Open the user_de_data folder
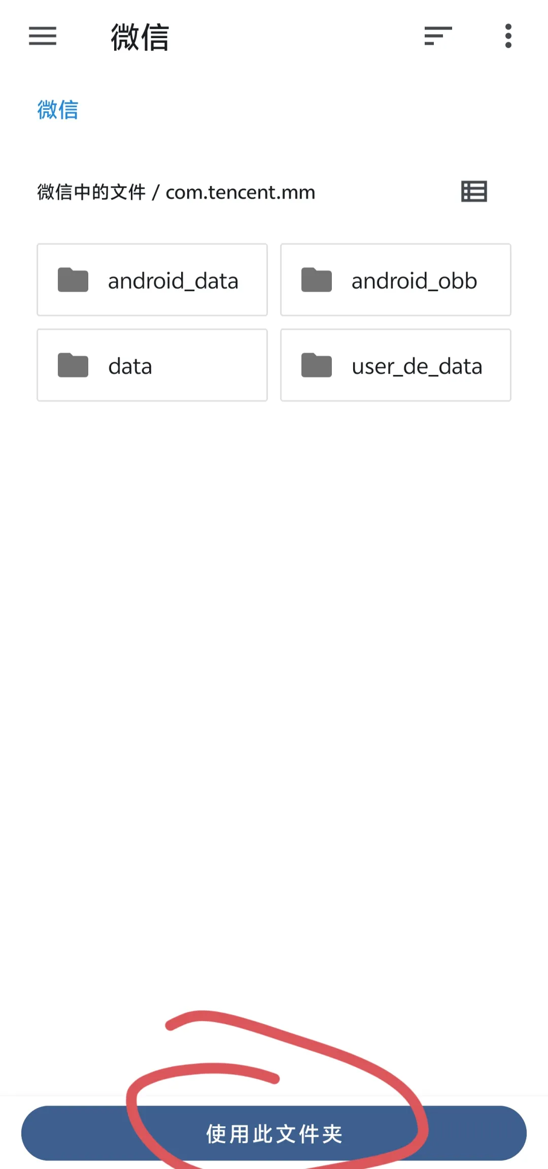The image size is (548, 1169). (396, 365)
